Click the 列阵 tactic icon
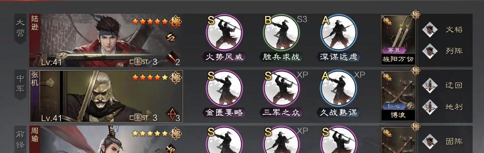This screenshot has height=153, width=484. click(x=430, y=51)
